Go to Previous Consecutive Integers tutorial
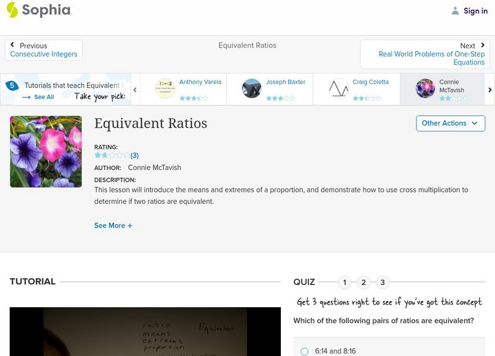 coord(43,50)
